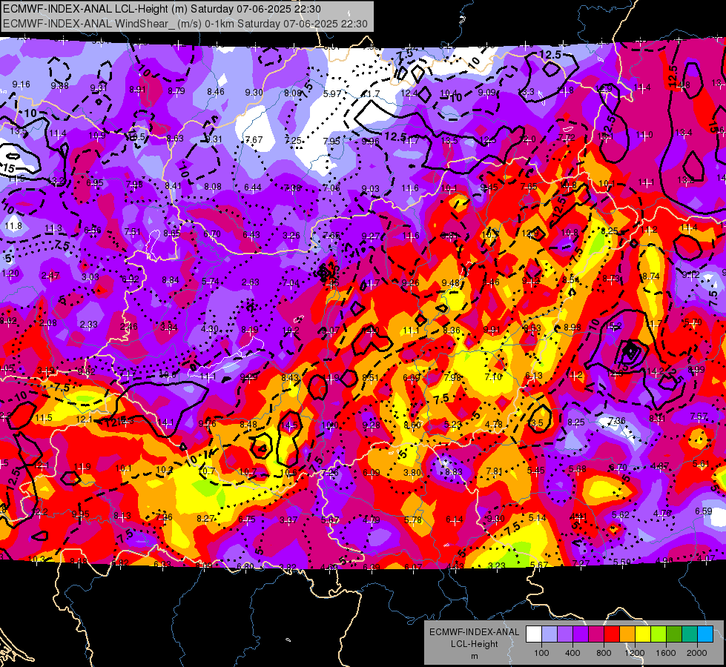Select the sky blue legend swatch
The height and width of the screenshot is (667, 726).
pos(705,634)
